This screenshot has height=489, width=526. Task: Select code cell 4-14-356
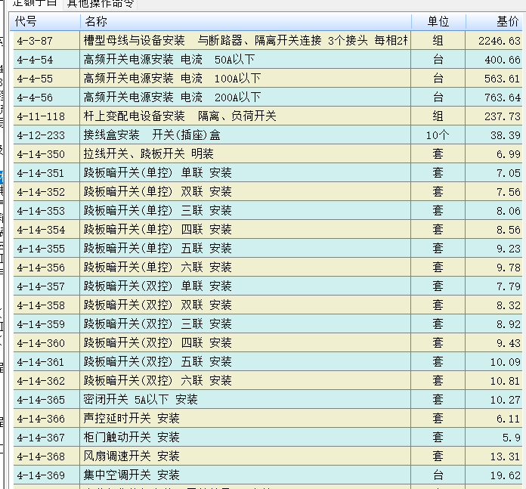tap(47, 268)
